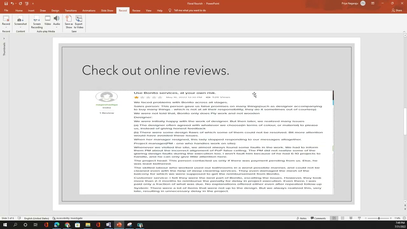Screen dimensions: 407x229
Task: Click the Save icon in Quick Access Toolbar
Action: pos(6,3)
